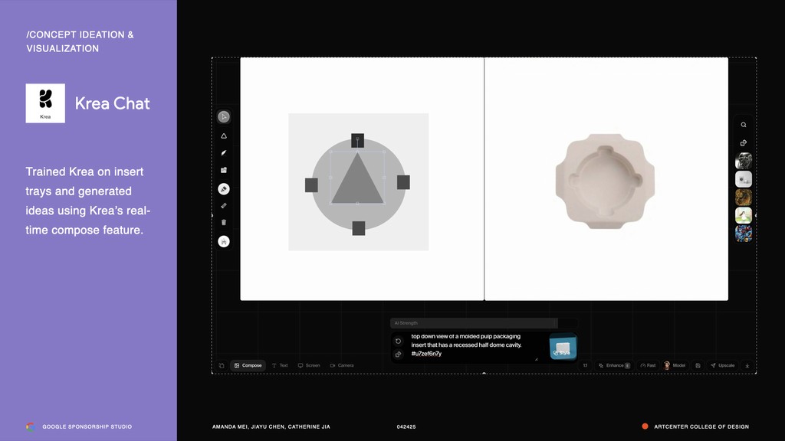Select the left dark square on canvas
785x441 pixels.
point(311,185)
